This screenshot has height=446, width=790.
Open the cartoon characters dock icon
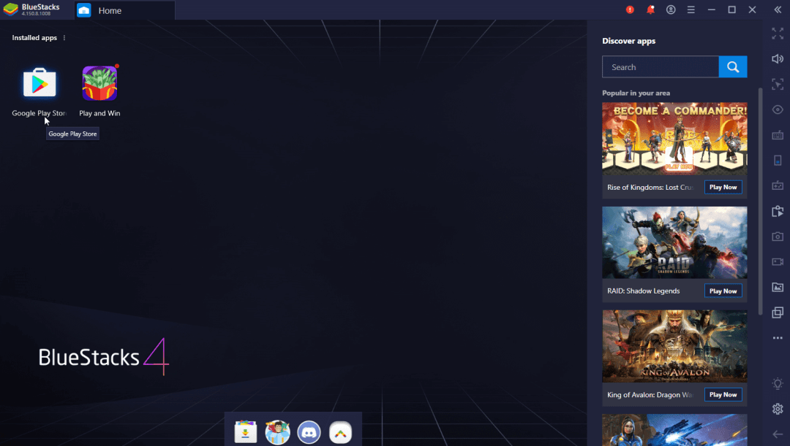click(277, 432)
